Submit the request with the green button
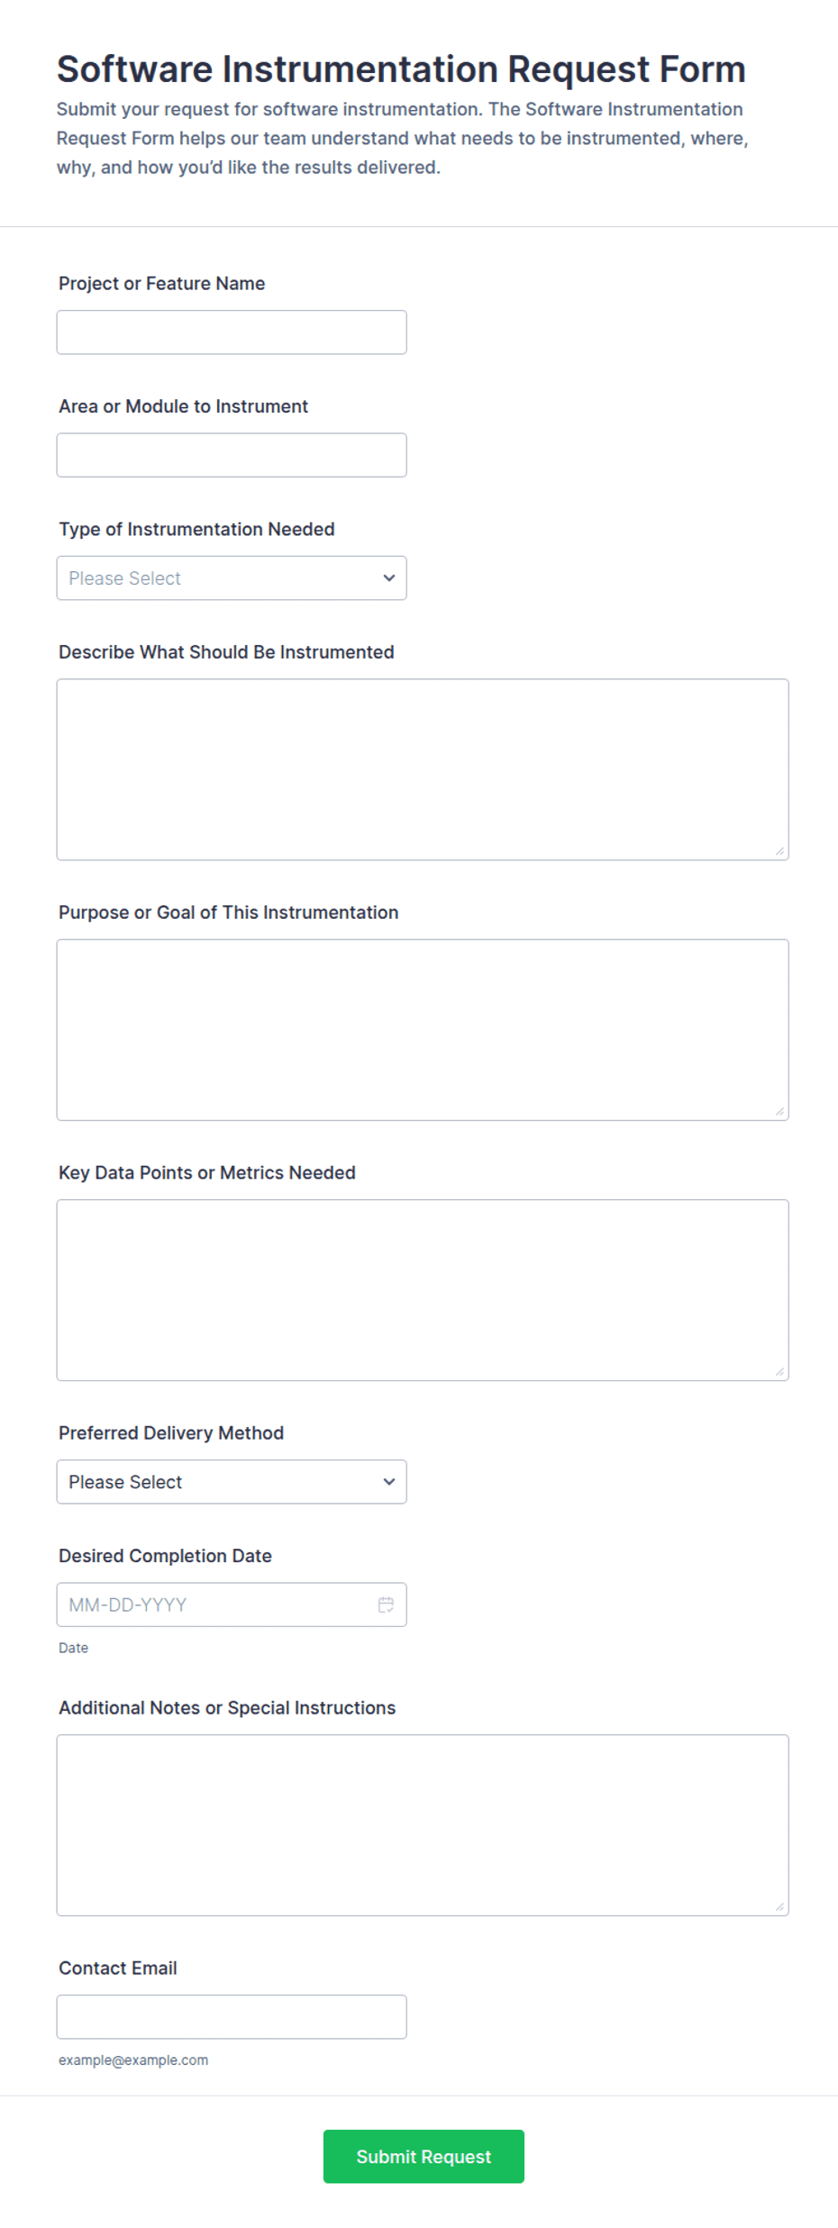Image resolution: width=838 pixels, height=2228 pixels. coord(424,2157)
